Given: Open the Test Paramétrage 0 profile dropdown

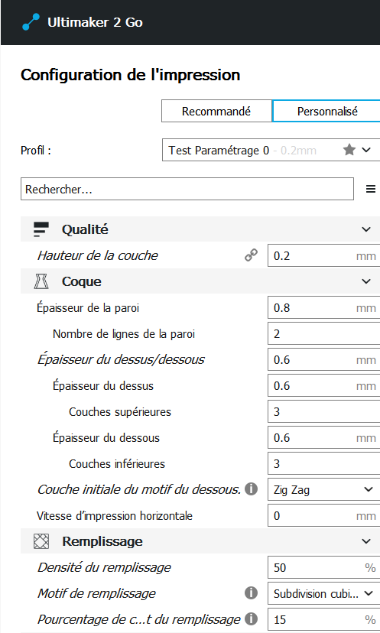Looking at the screenshot, I should tap(271, 150).
